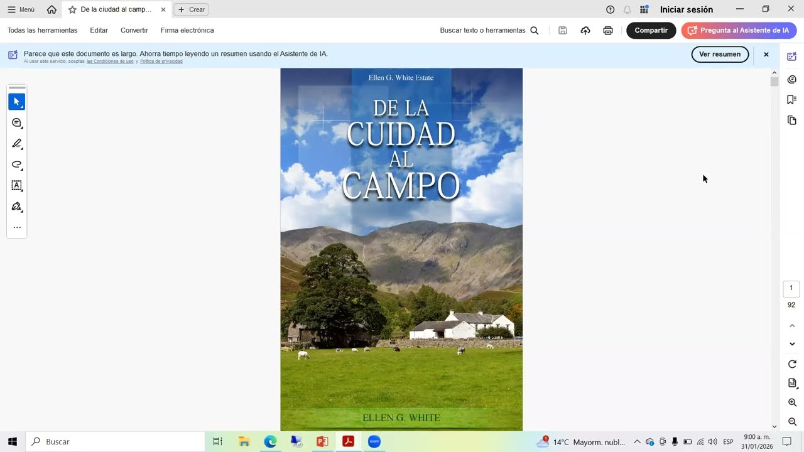The image size is (804, 452).
Task: Open the Adobe apps grid icon
Action: click(x=644, y=9)
